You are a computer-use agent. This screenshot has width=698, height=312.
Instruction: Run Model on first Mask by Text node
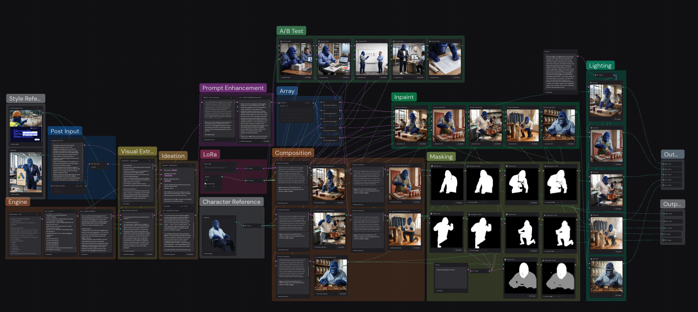pos(458,203)
